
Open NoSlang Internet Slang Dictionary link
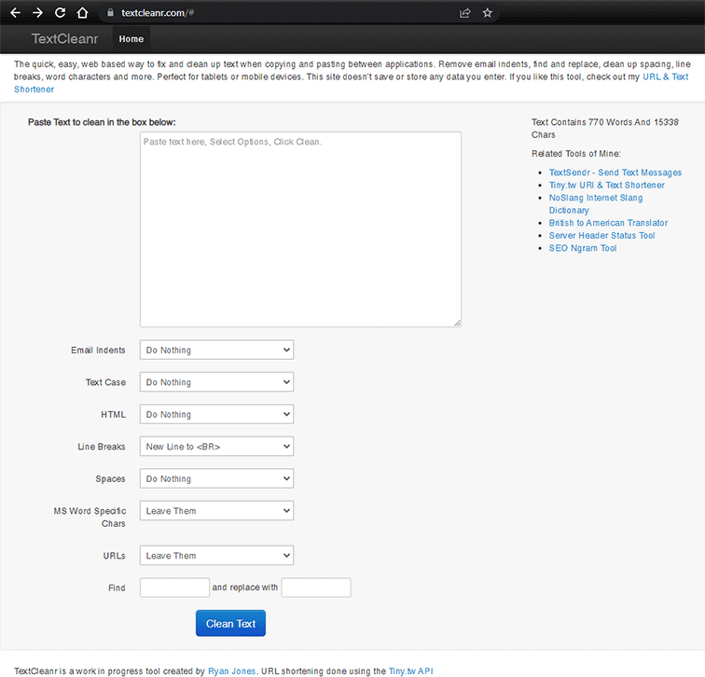[x=596, y=204]
